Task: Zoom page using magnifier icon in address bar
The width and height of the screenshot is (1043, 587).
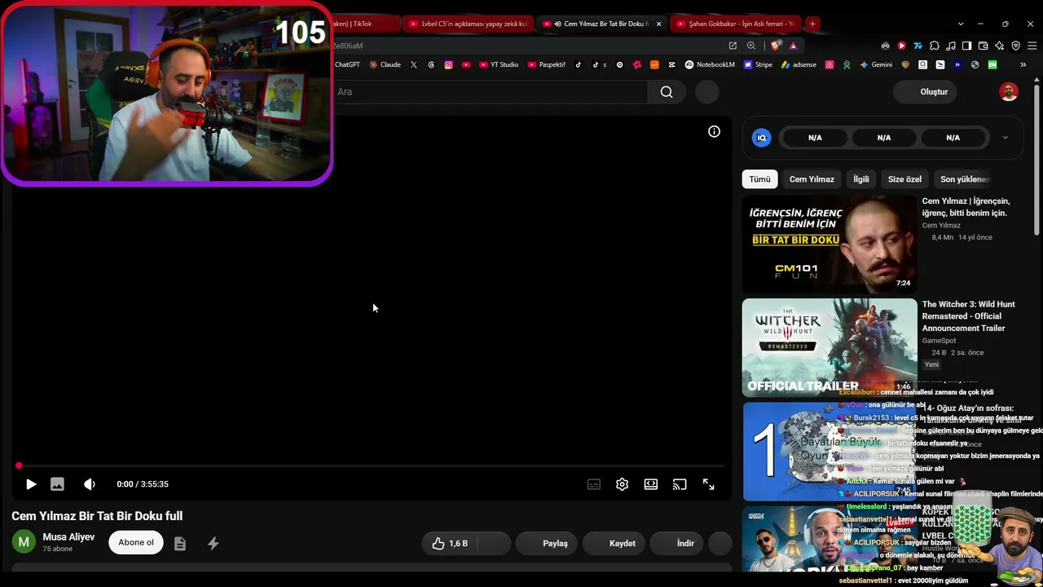Action: click(x=751, y=46)
